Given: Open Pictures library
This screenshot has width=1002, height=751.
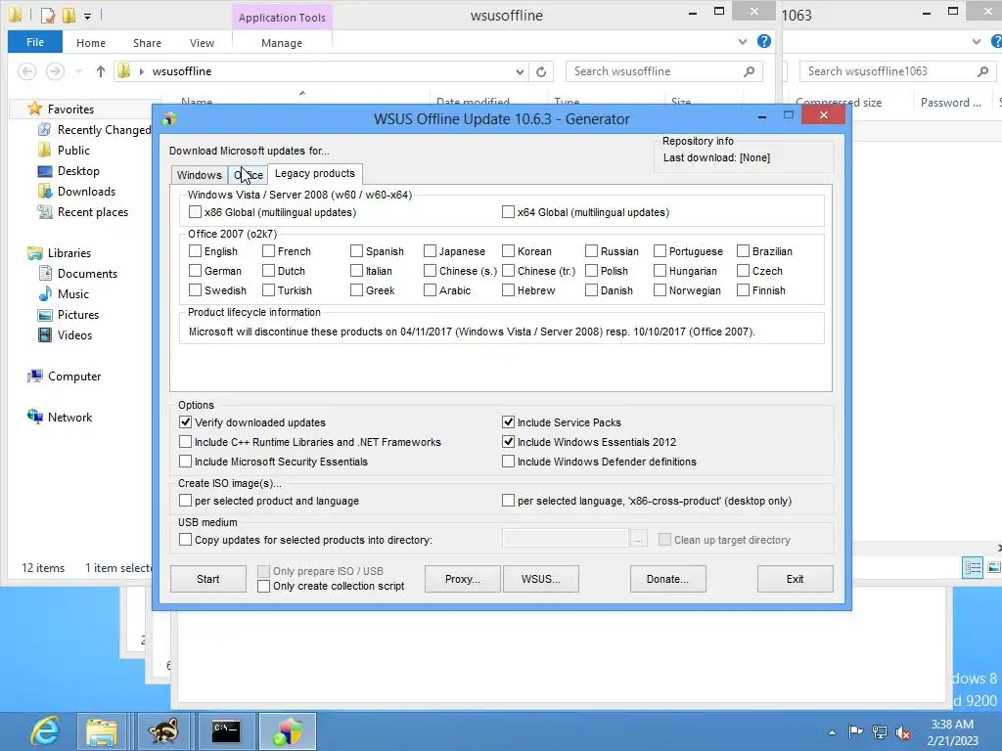Looking at the screenshot, I should [68, 315].
